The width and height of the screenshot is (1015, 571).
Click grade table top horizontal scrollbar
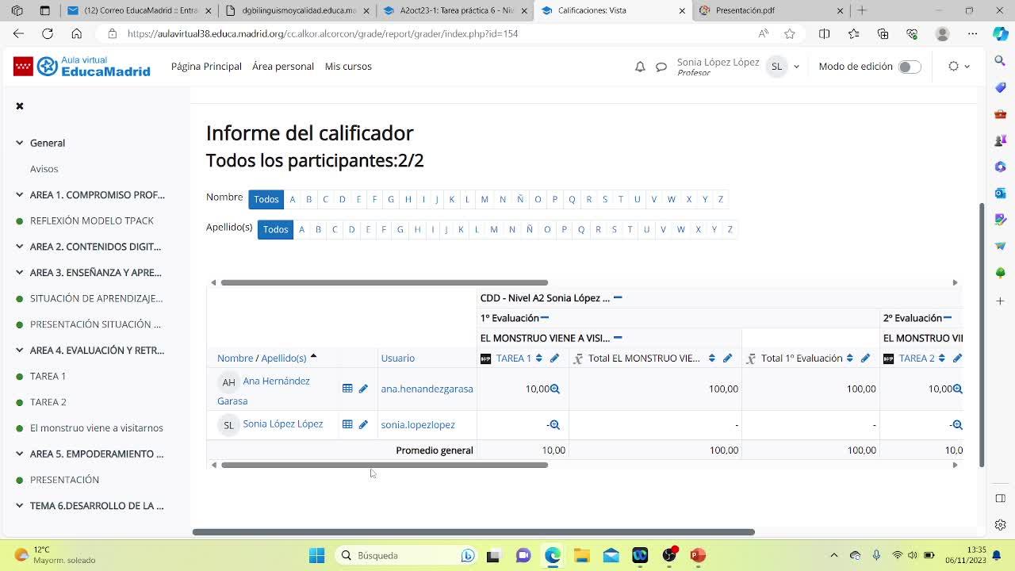pos(384,282)
